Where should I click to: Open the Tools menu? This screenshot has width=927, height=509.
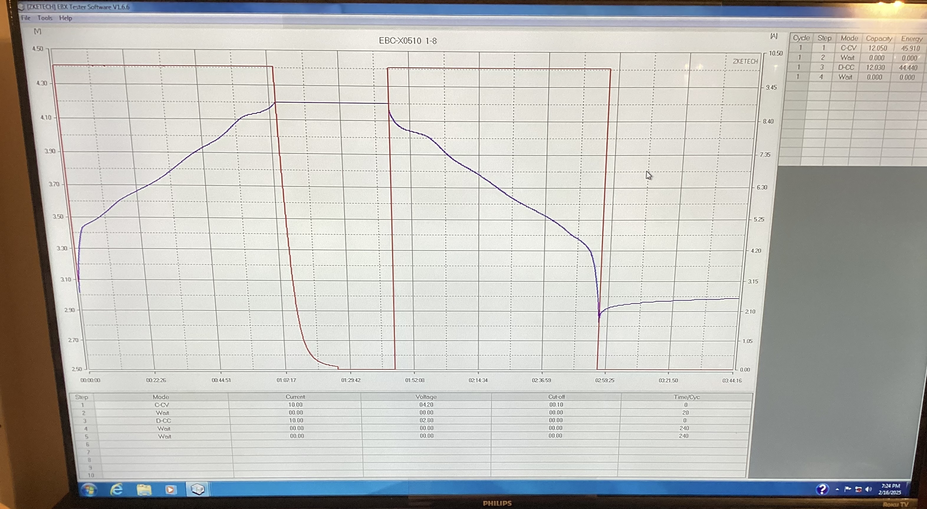coord(45,18)
